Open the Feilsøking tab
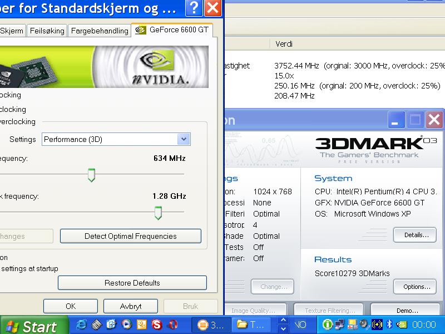Image resolution: width=445 pixels, height=334 pixels. pos(47,31)
